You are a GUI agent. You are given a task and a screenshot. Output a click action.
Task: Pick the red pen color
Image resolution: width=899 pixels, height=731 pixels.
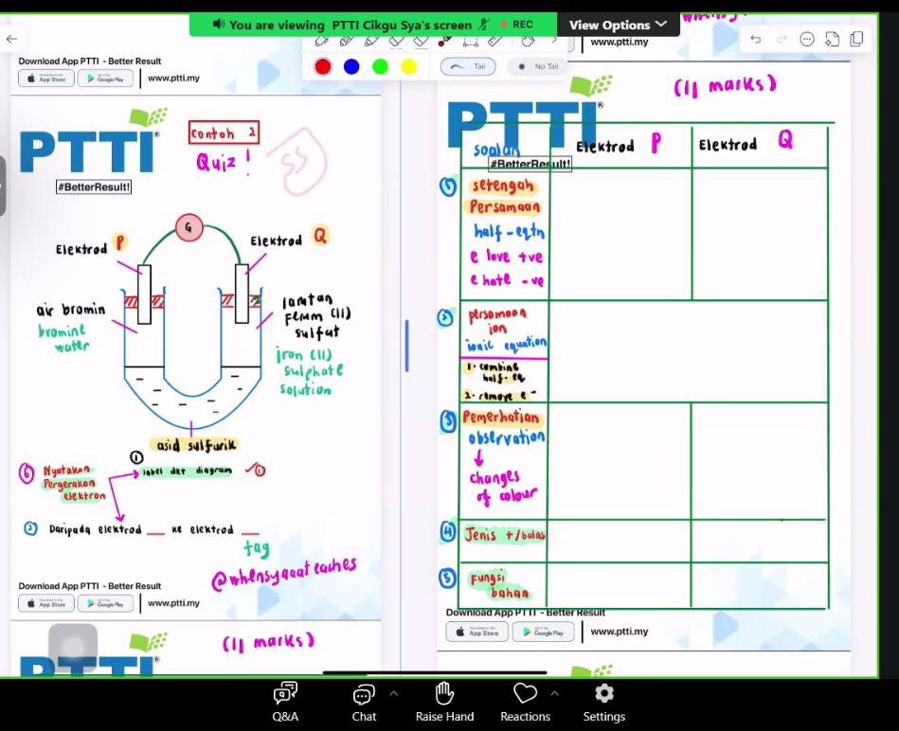tap(323, 66)
